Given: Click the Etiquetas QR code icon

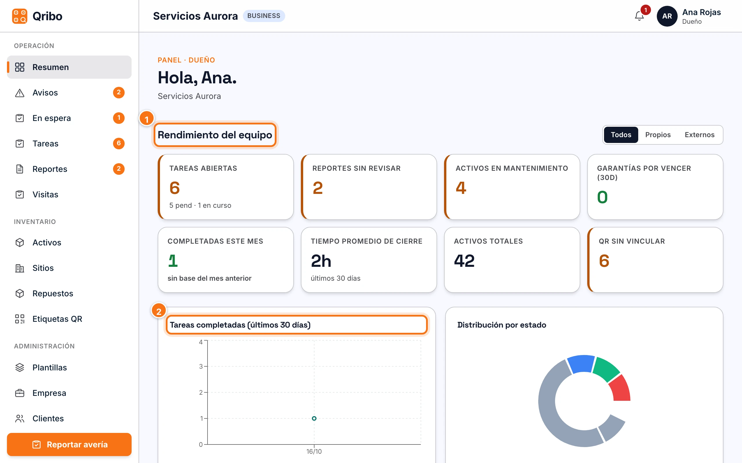Looking at the screenshot, I should [x=20, y=319].
